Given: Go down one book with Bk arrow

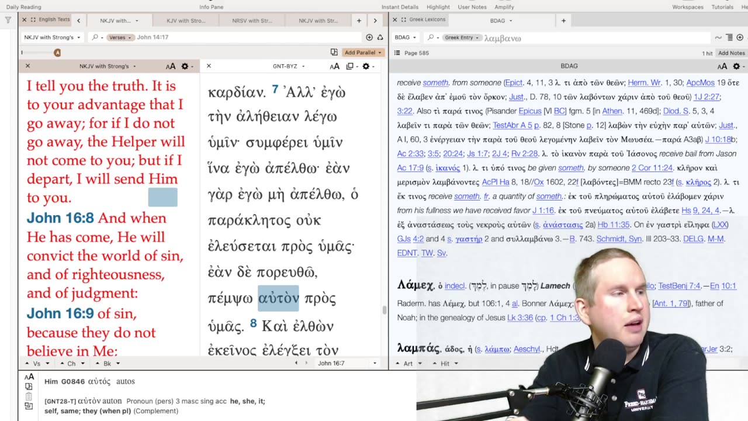Looking at the screenshot, I should [117, 364].
